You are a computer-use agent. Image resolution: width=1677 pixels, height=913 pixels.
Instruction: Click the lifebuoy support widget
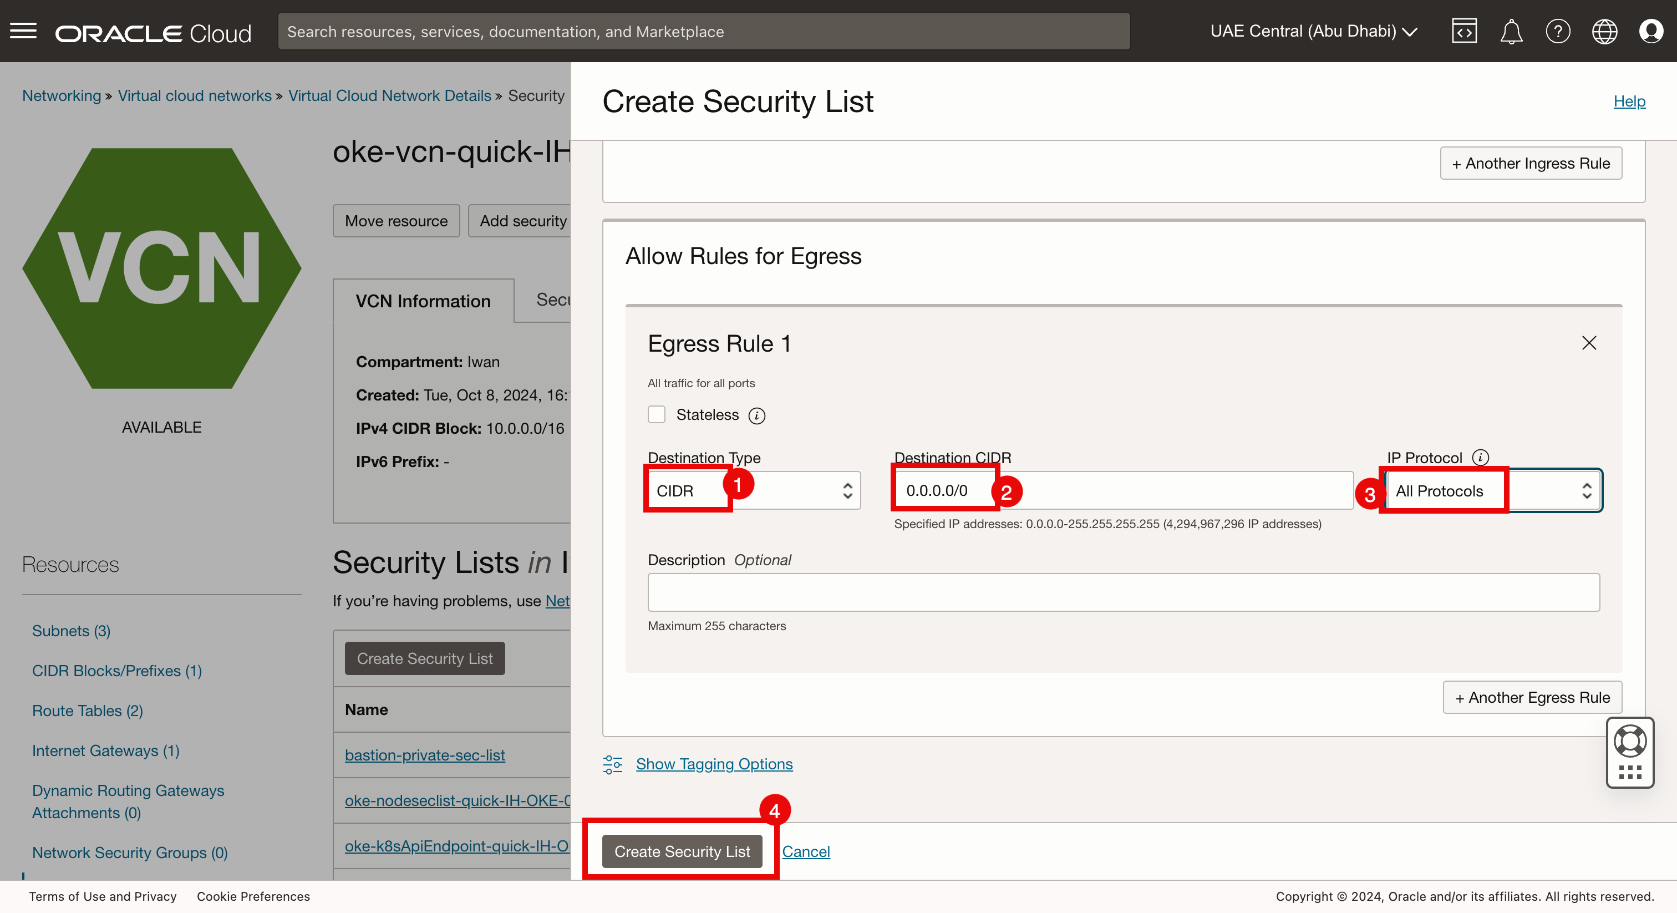[x=1629, y=742]
